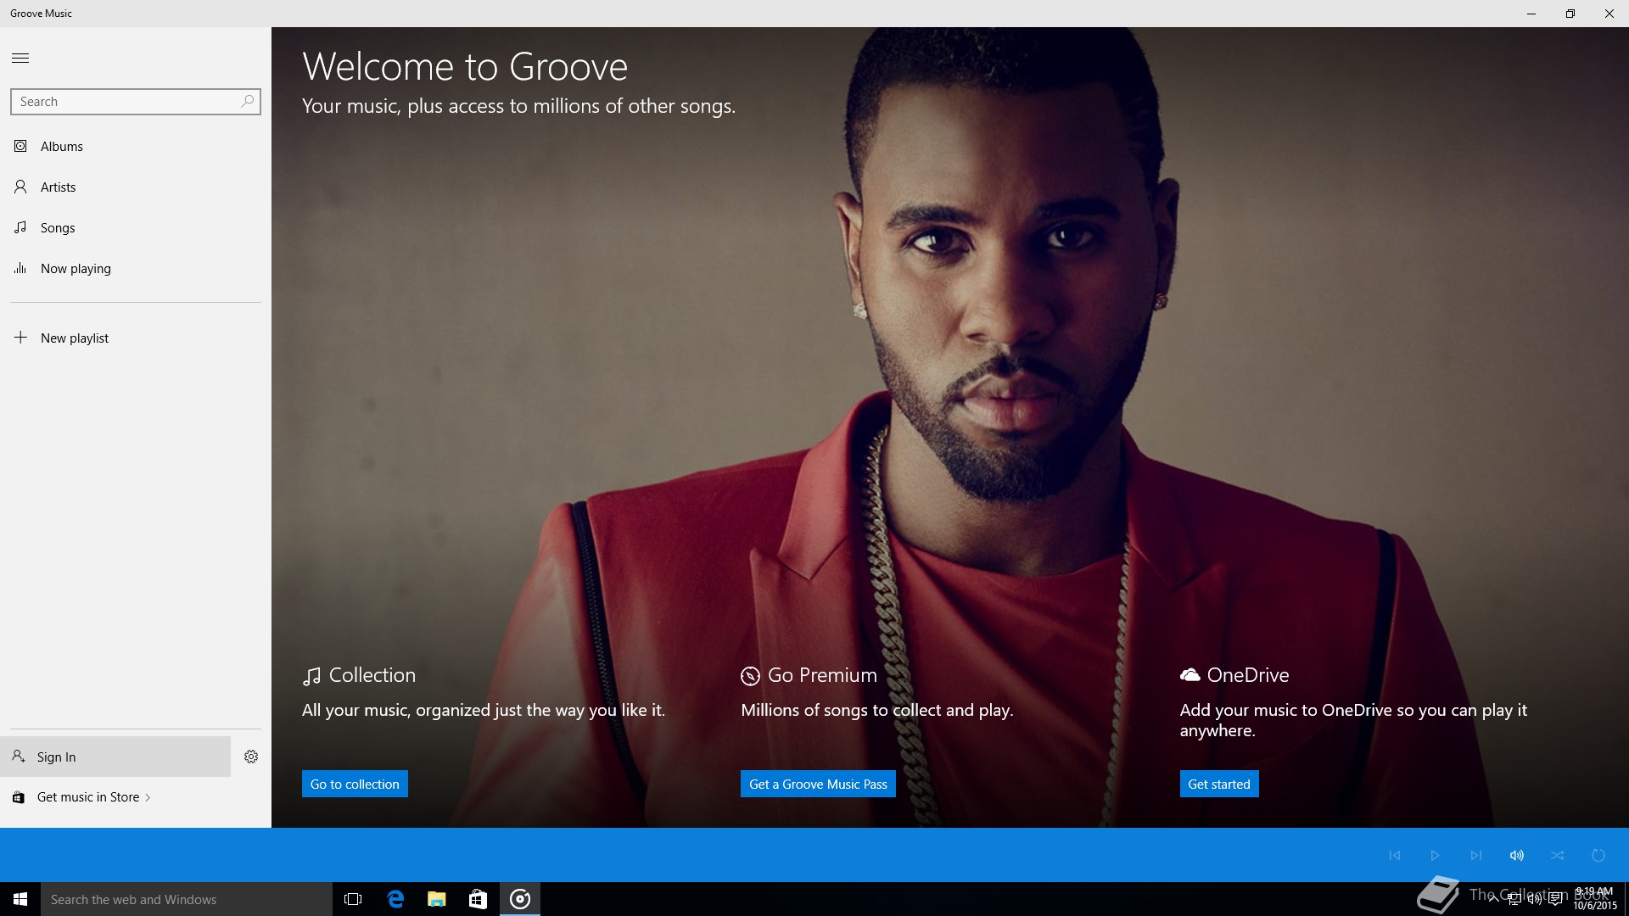
Task: Open the Songs view
Action: point(136,227)
